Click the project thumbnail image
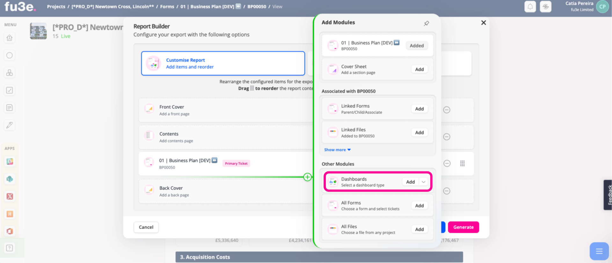 pos(38,31)
